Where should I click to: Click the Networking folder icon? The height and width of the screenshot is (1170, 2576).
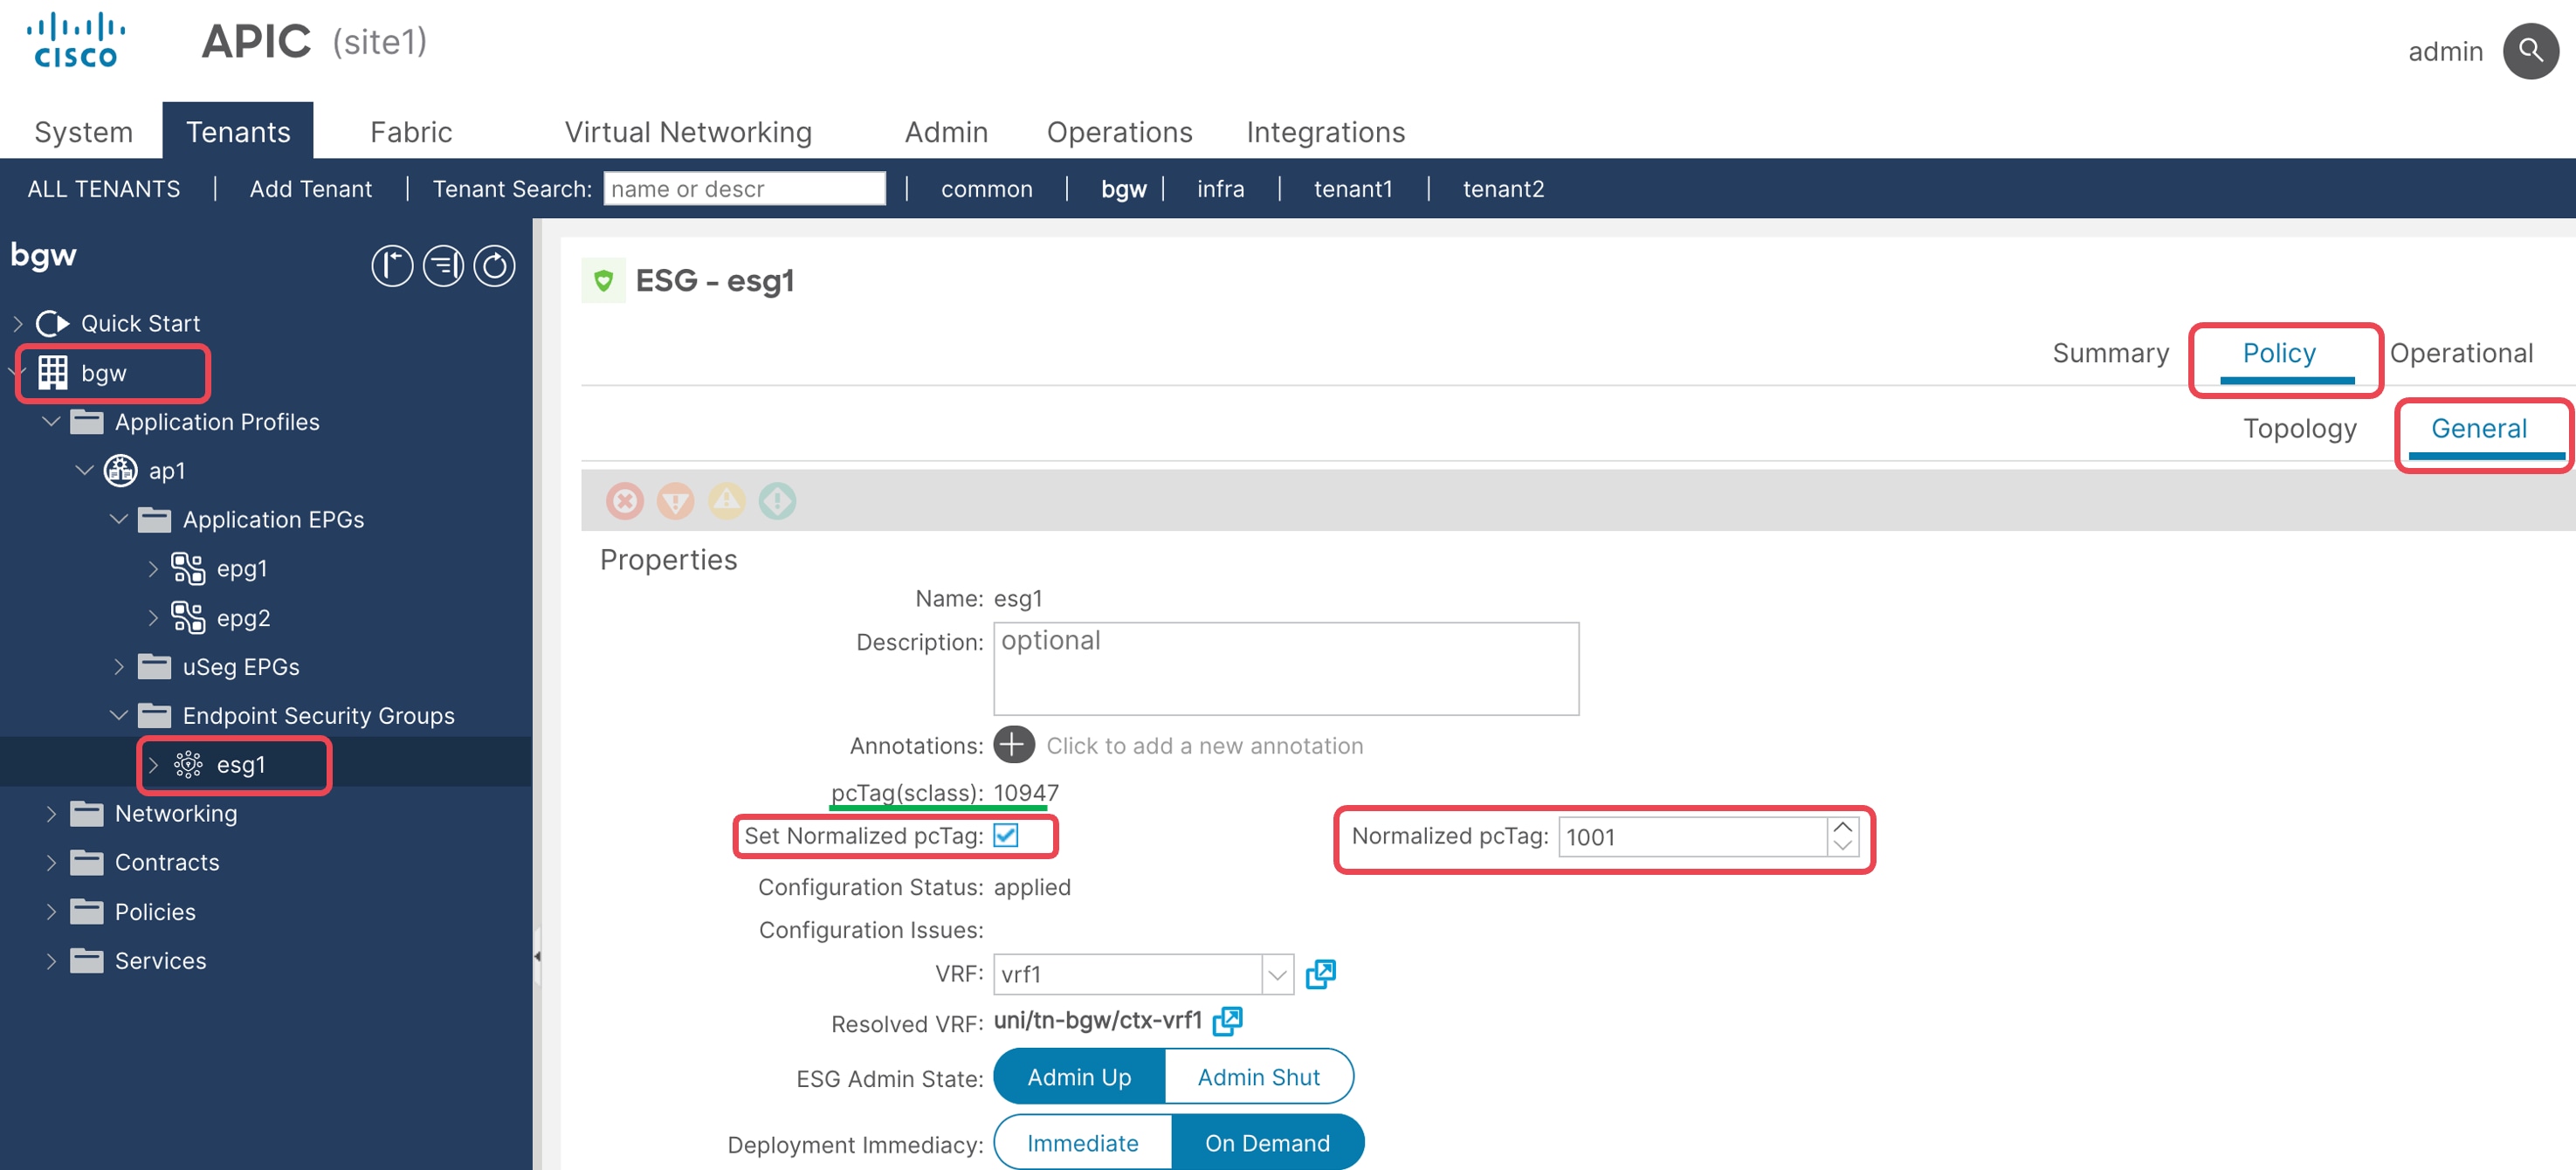coord(87,814)
